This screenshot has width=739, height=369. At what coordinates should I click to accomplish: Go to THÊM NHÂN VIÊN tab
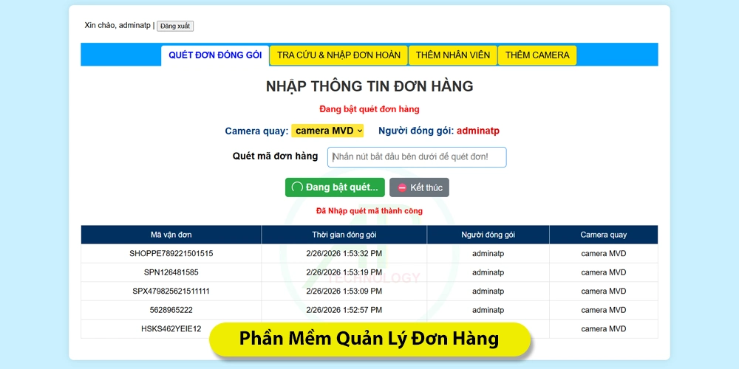pos(452,55)
